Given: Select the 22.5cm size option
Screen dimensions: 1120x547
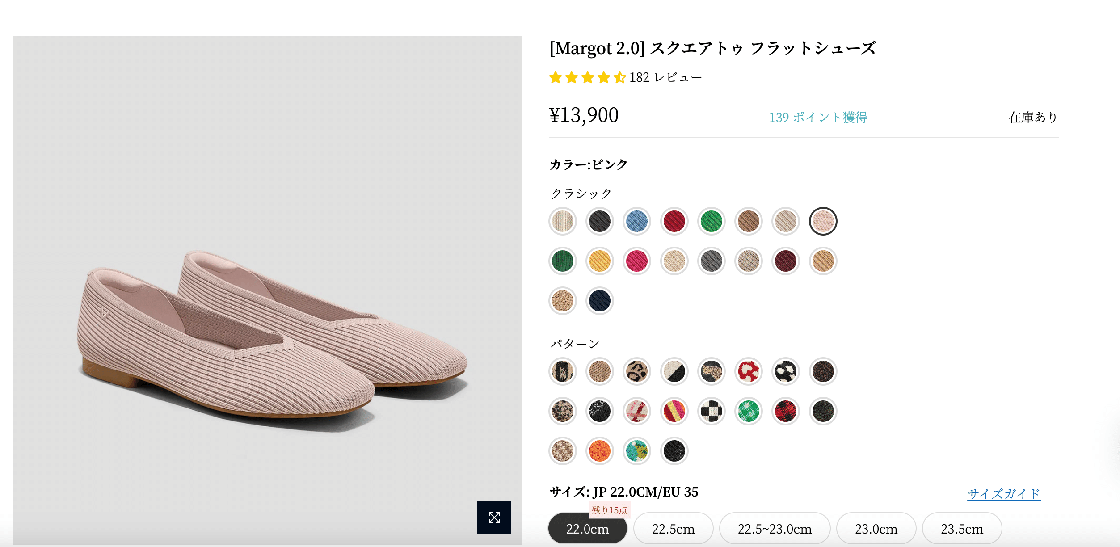Looking at the screenshot, I should tap(673, 529).
